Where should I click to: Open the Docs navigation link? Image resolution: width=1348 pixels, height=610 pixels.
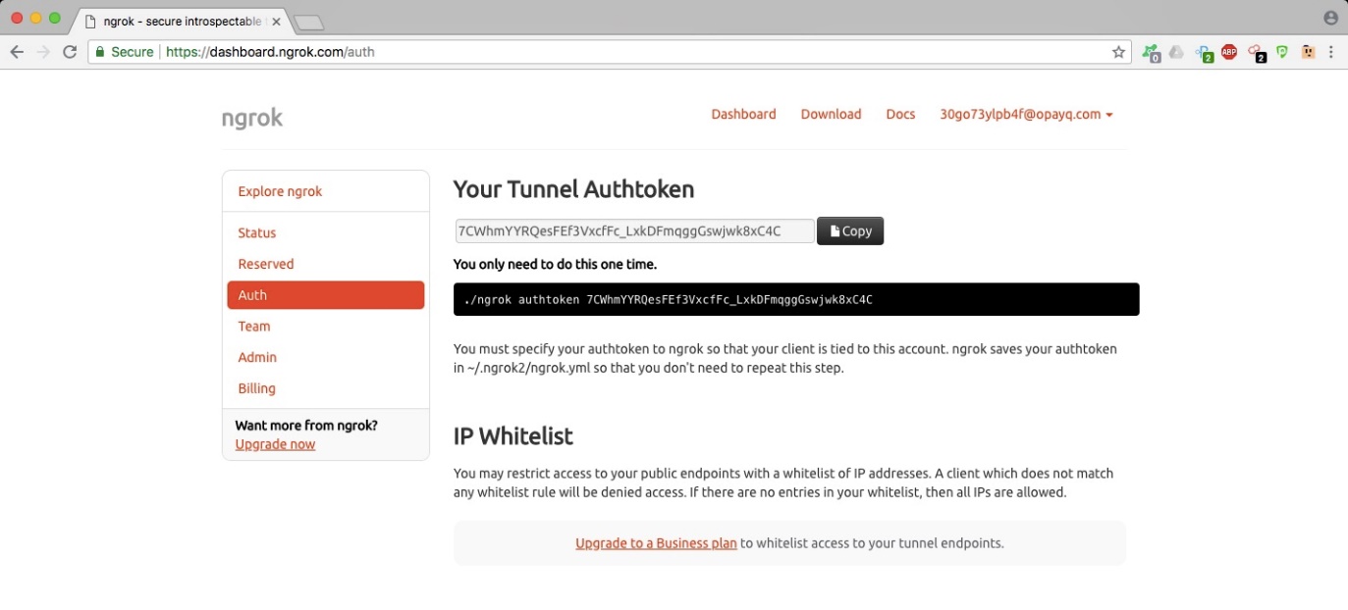(x=900, y=114)
